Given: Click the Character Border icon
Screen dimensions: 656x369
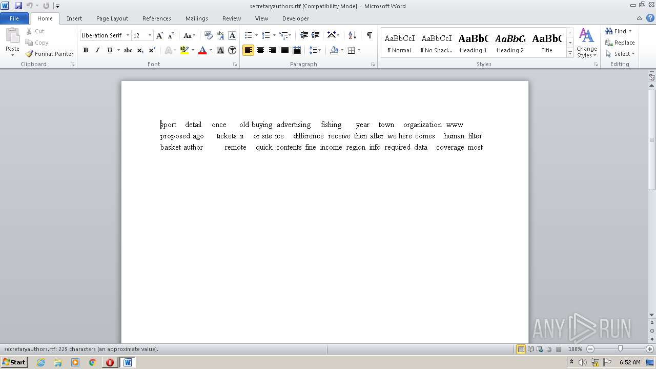Looking at the screenshot, I should [232, 35].
